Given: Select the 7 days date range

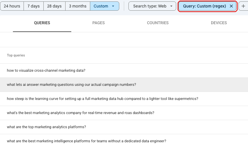Looking at the screenshot, I should 34,6.
